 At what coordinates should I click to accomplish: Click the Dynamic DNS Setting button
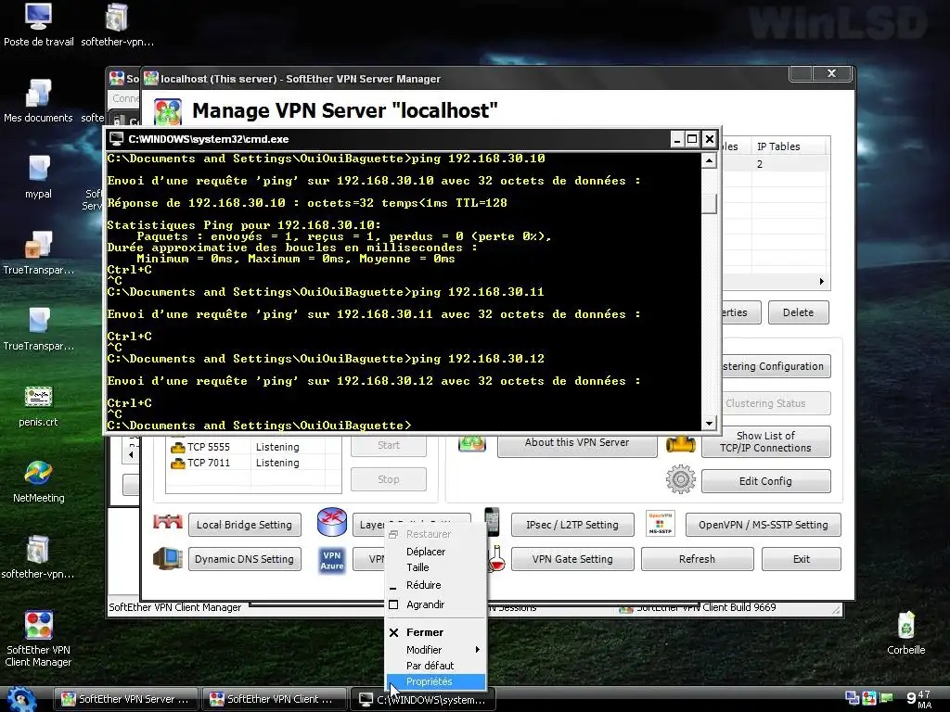coord(244,559)
